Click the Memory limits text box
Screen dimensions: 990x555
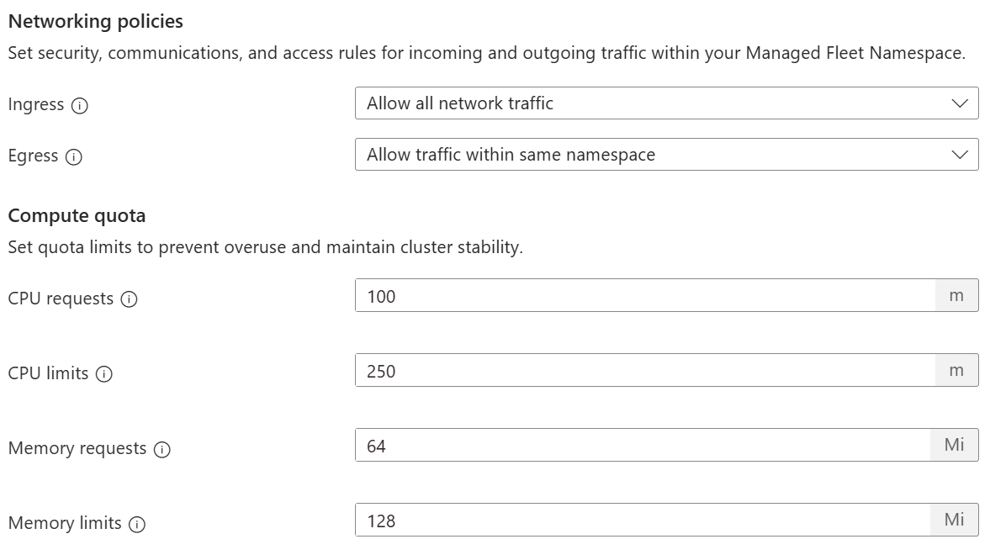point(643,521)
